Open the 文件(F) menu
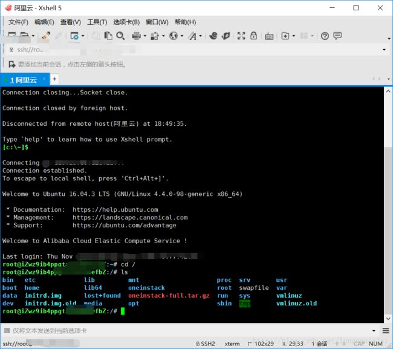Viewport: 393px width, 349px height. tap(18, 22)
